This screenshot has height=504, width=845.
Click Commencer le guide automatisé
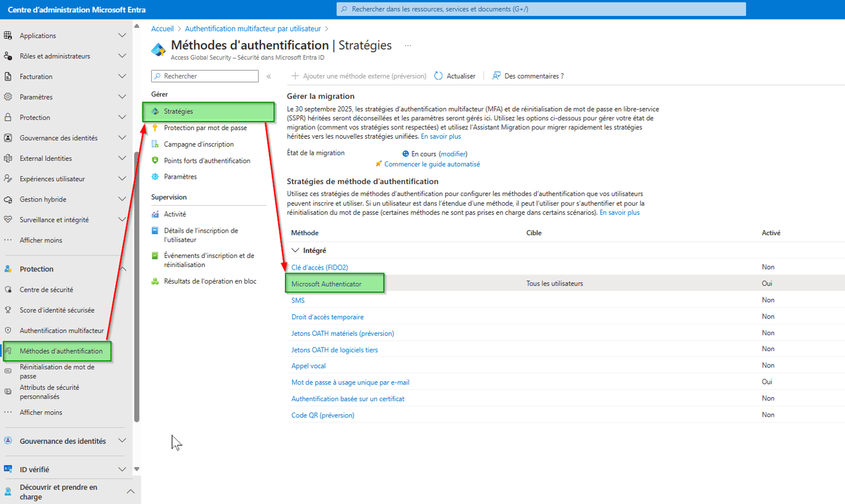432,164
